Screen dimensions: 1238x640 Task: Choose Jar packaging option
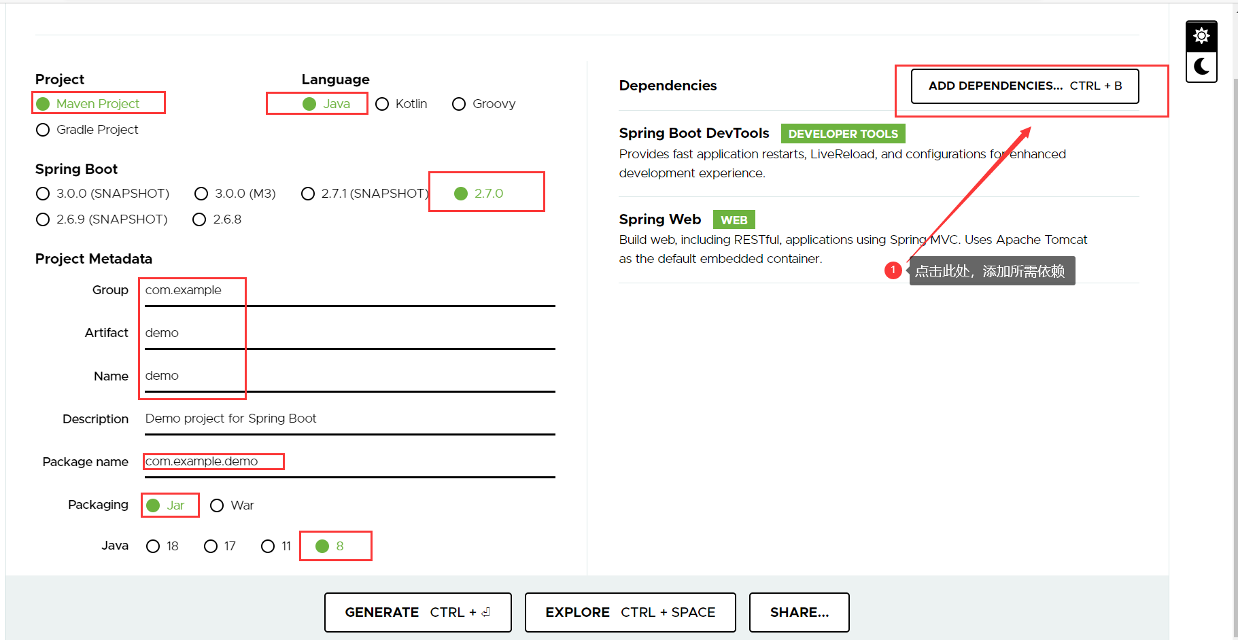[165, 505]
